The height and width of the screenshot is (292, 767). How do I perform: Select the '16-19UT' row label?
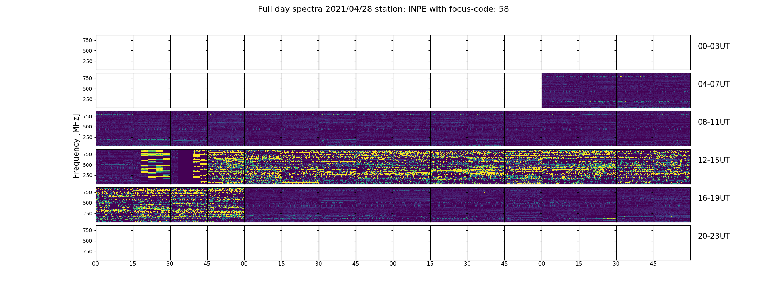pyautogui.click(x=714, y=198)
